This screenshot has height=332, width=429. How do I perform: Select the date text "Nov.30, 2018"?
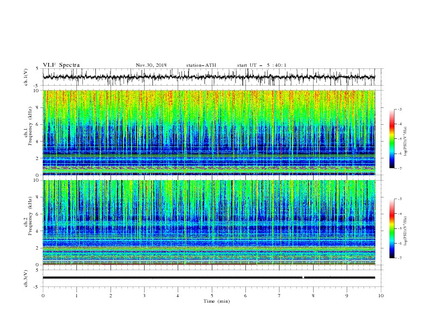151,65
